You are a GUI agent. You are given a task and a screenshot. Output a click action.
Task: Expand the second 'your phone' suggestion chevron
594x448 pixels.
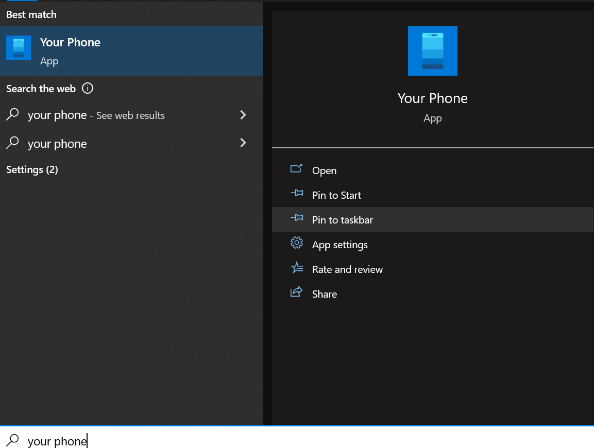pyautogui.click(x=243, y=143)
